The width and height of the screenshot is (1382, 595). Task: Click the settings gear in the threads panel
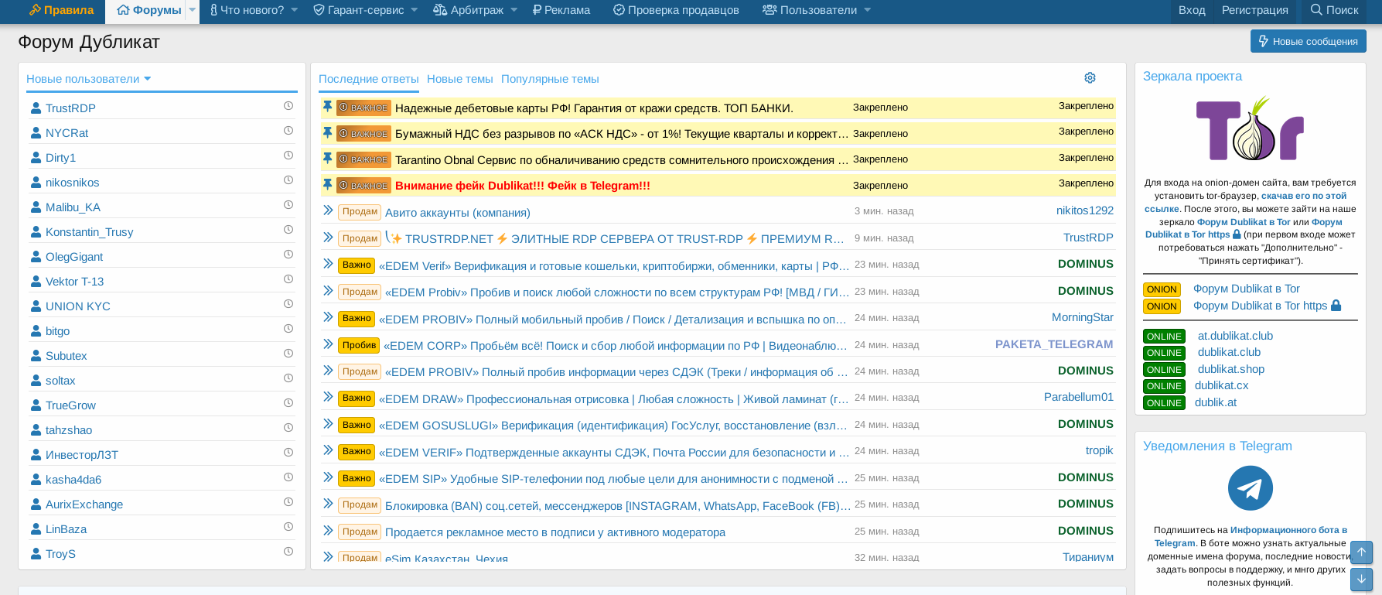click(x=1090, y=78)
